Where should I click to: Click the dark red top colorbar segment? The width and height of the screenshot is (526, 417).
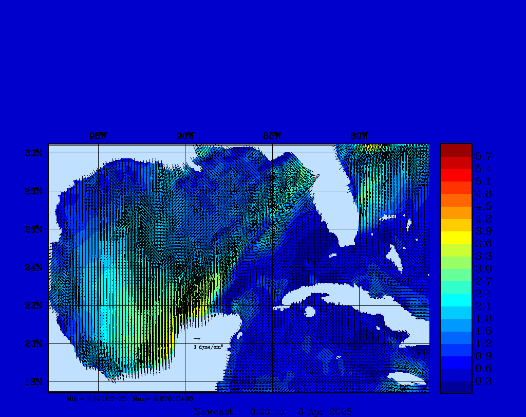456,151
